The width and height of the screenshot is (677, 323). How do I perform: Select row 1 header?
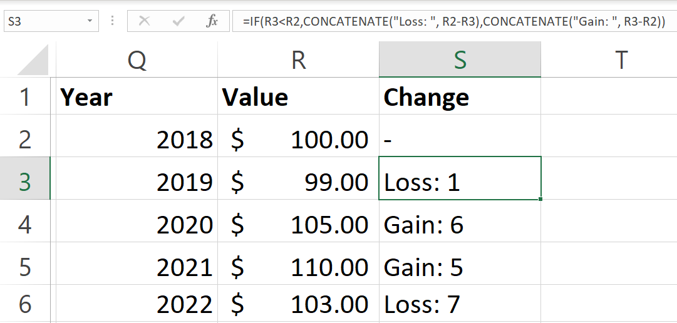coord(25,96)
